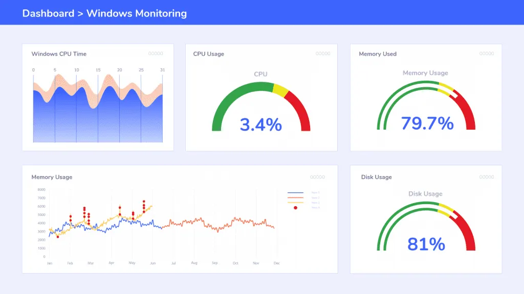Click the red dot marker in the chart legend
Screen dimensions: 524x294
(x=295, y=208)
